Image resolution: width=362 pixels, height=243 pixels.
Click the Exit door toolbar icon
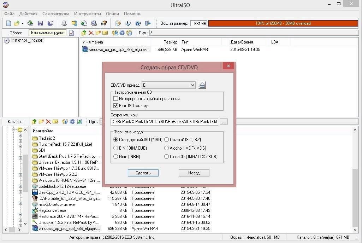(148, 23)
